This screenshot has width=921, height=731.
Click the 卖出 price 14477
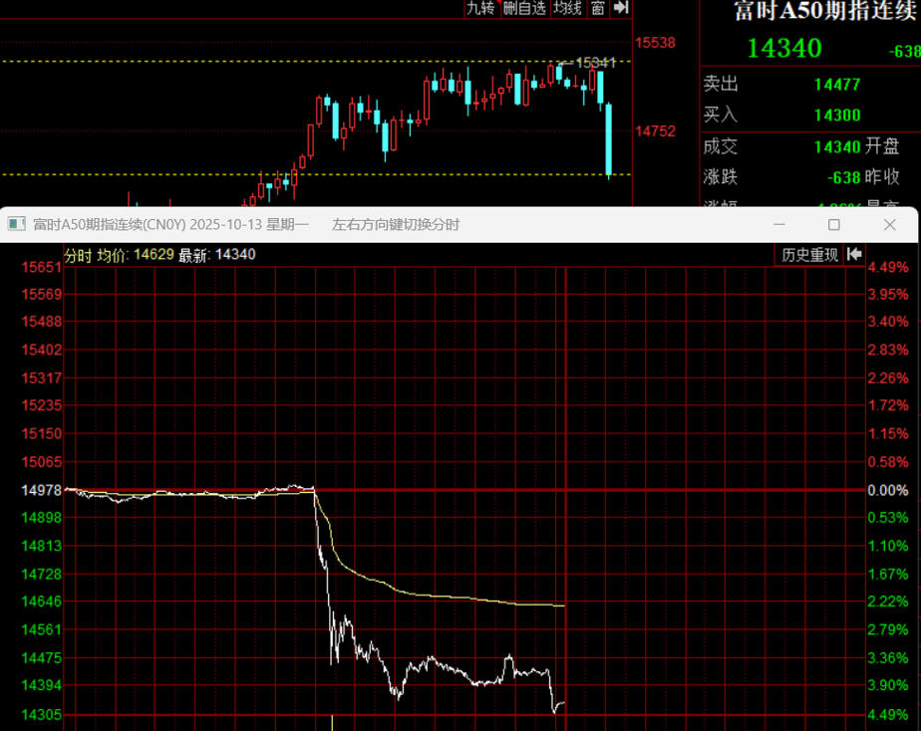(836, 85)
